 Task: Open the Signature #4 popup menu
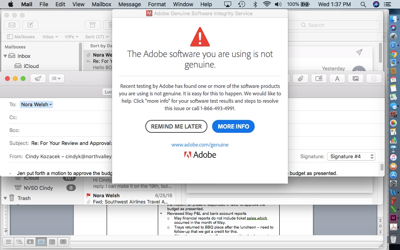(x=351, y=156)
